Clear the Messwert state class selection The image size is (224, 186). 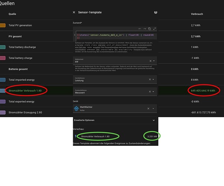point(150,92)
